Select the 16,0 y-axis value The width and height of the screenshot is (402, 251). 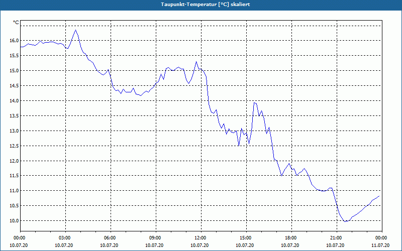[15, 41]
